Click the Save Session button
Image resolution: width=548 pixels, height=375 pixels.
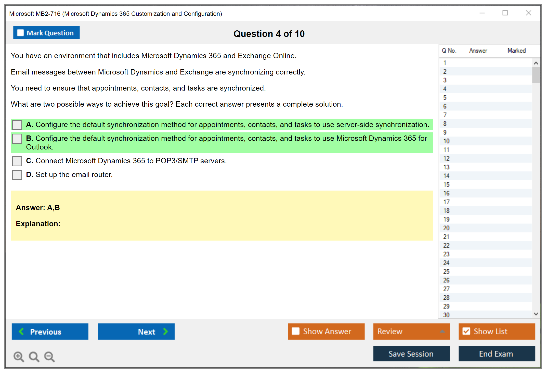click(x=411, y=354)
